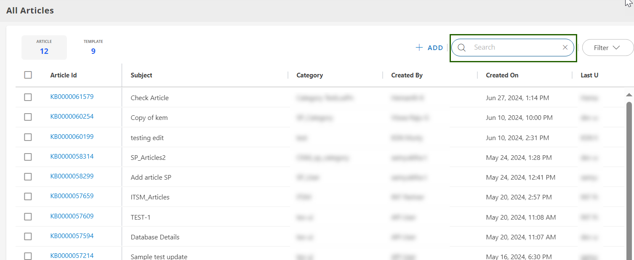Click the table's vertical scrollbar thumb

pos(629,181)
